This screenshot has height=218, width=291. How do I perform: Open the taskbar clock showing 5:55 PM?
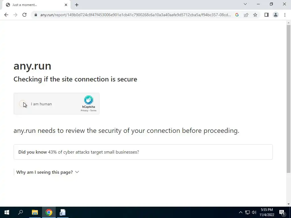267,212
